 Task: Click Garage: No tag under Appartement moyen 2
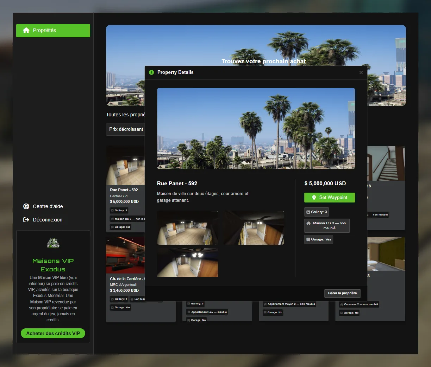(x=273, y=313)
